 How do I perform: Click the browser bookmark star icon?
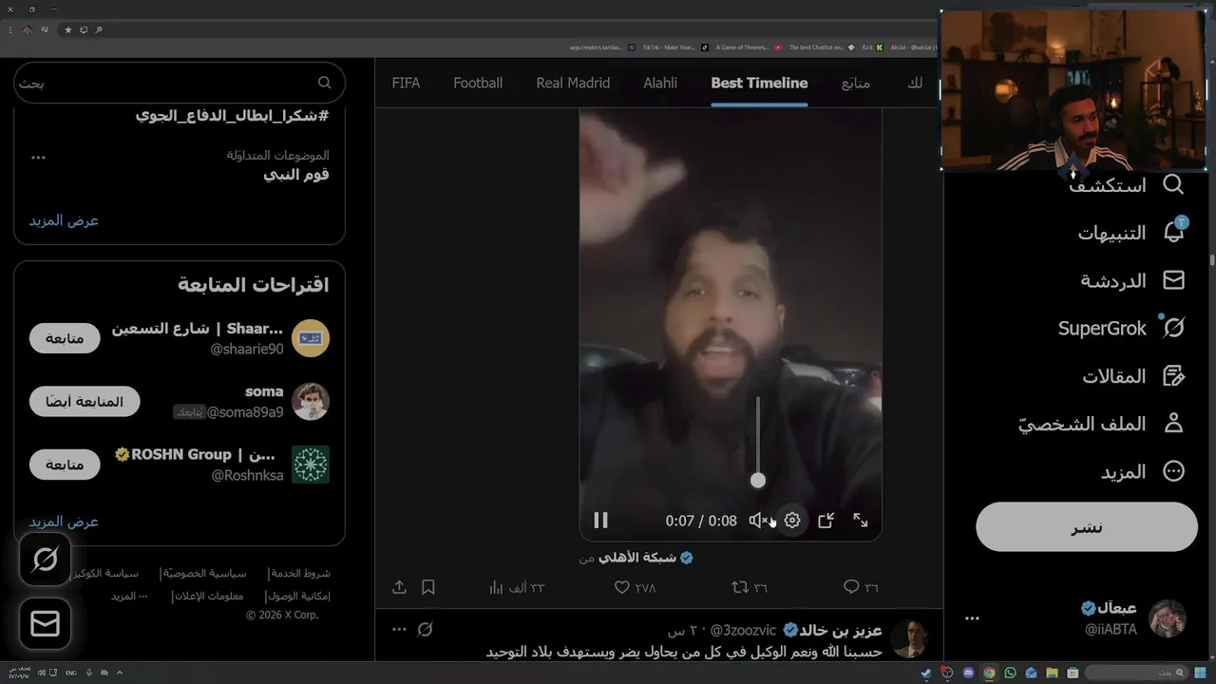[x=67, y=29]
